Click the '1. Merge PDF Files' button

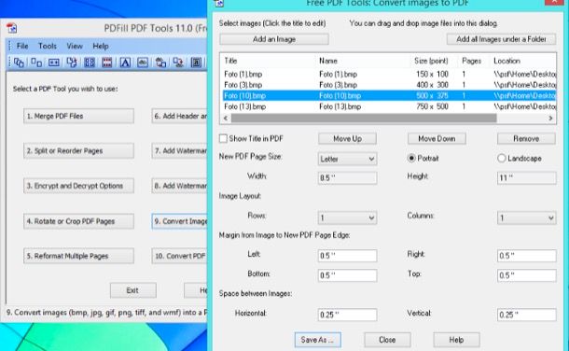(78, 116)
